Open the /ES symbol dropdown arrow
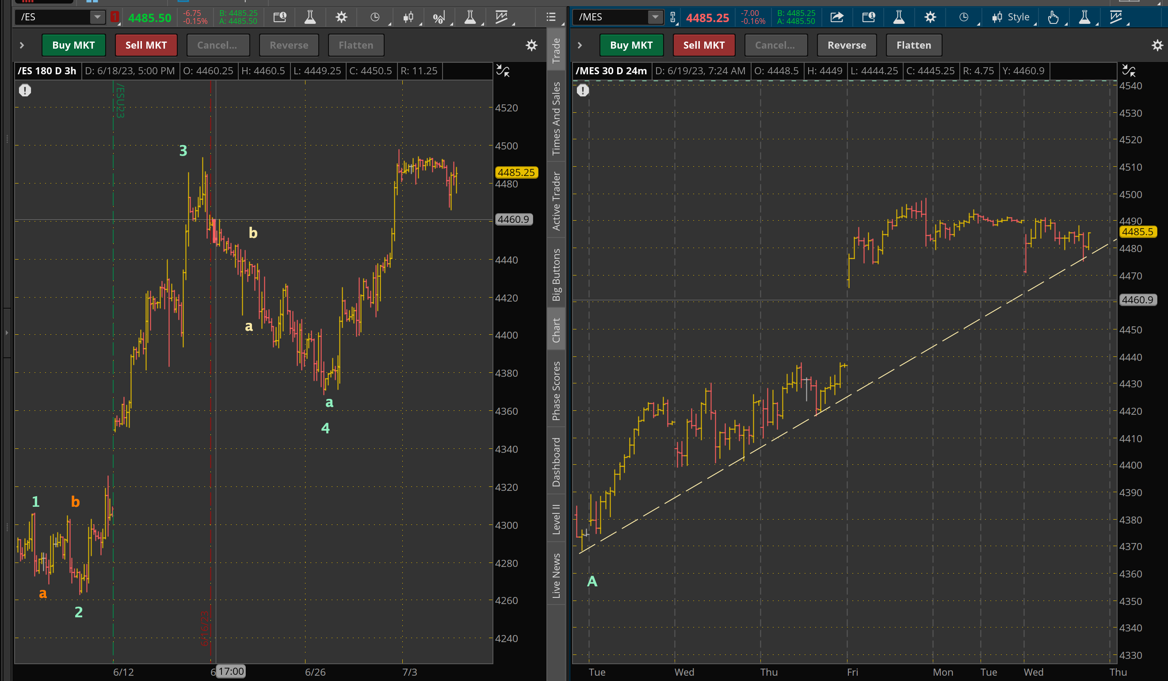The image size is (1168, 681). pos(97,17)
